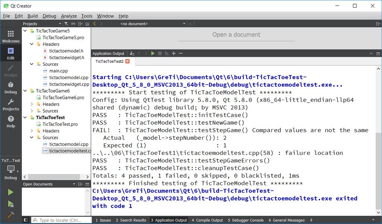Select TicTacToeTest.pro in the project tree

(x=60, y=124)
